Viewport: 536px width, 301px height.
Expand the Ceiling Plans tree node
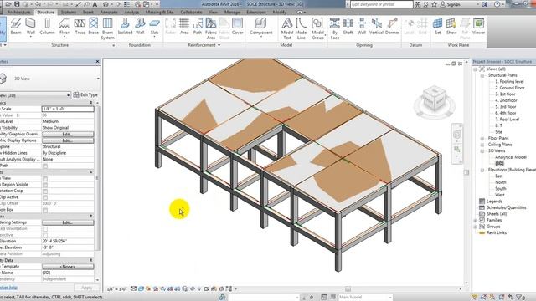[x=482, y=145]
